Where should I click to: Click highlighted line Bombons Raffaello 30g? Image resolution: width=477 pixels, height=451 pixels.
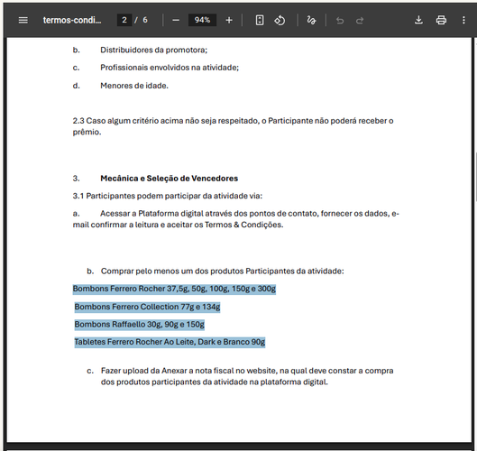click(x=140, y=325)
